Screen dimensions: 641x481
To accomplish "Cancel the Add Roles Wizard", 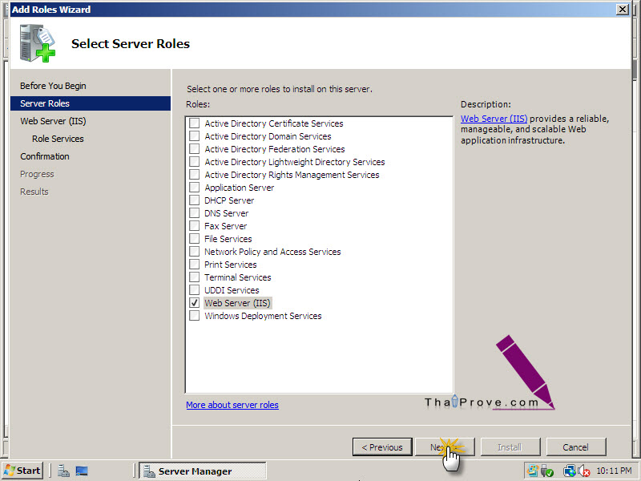I will click(575, 447).
